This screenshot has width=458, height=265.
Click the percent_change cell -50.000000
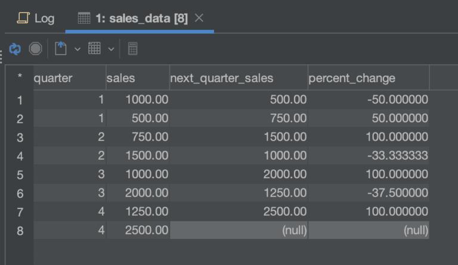pyautogui.click(x=369, y=99)
